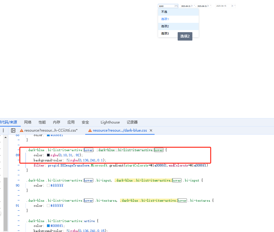Close the dark-blue.css file tab
This screenshot has height=232, width=274.
click(151, 130)
